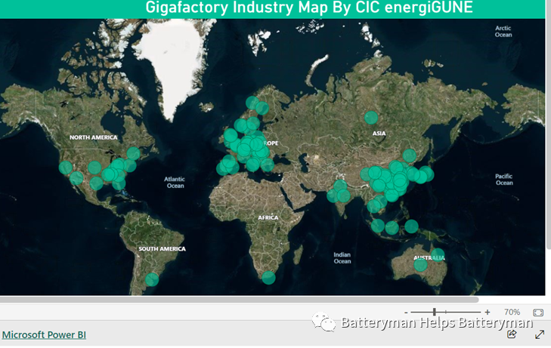The image size is (551, 348).
Task: Click the Gigafactory Industry Map title banner
Action: pyautogui.click(x=272, y=9)
